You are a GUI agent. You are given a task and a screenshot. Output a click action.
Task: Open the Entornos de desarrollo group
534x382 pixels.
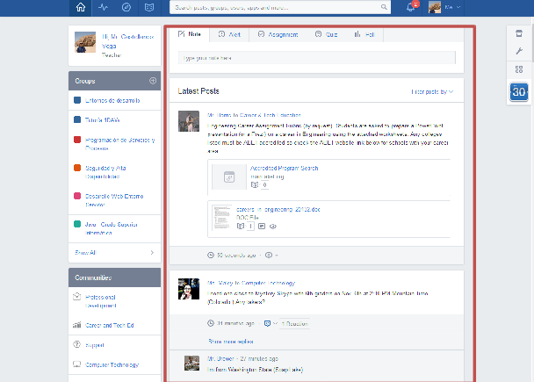110,100
